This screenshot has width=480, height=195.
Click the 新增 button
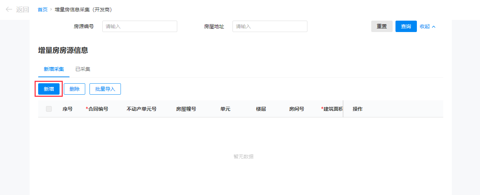pyautogui.click(x=49, y=89)
